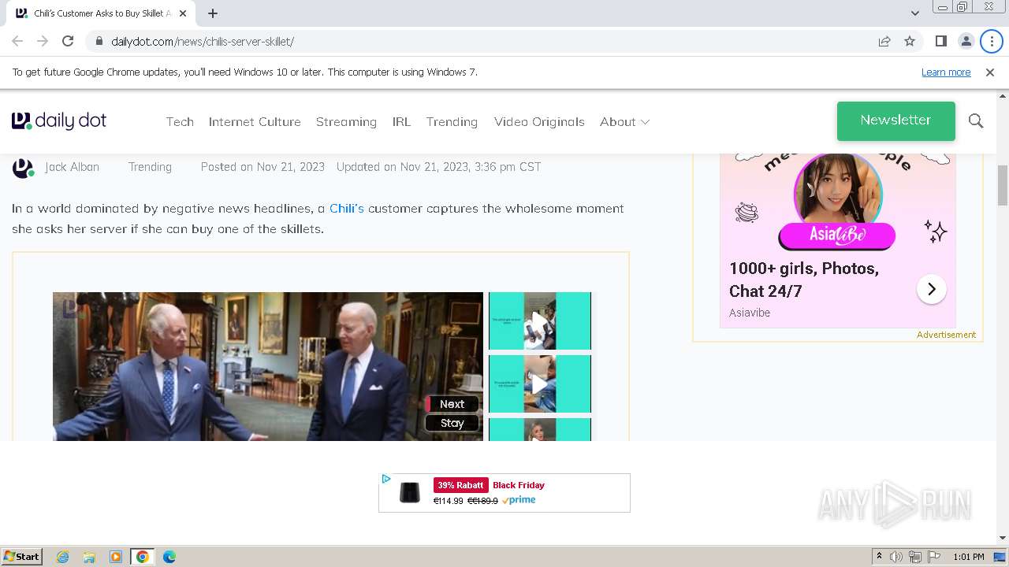Open Microsoft Edge from taskbar
This screenshot has height=567, width=1009.
click(x=169, y=557)
